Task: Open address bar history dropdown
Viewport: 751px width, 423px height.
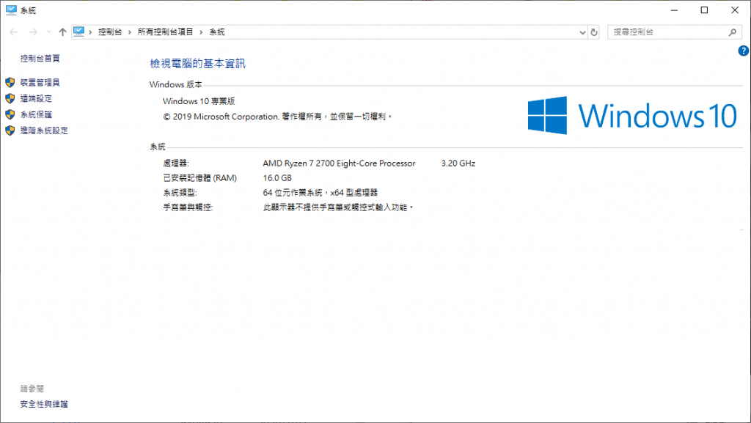Action: [x=582, y=32]
